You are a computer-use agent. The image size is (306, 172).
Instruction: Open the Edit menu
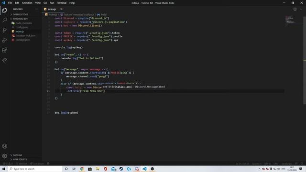(17, 3)
